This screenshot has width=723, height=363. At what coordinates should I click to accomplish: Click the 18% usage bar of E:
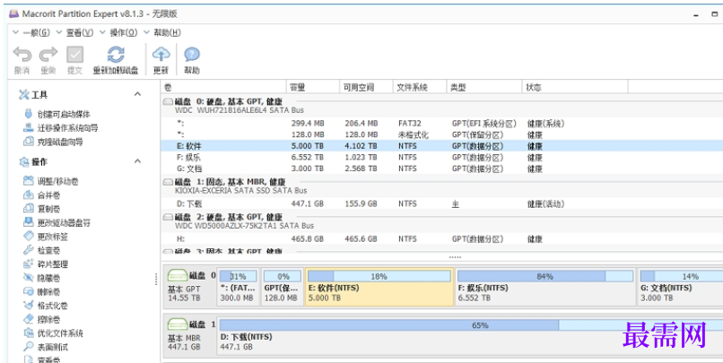tap(379, 276)
